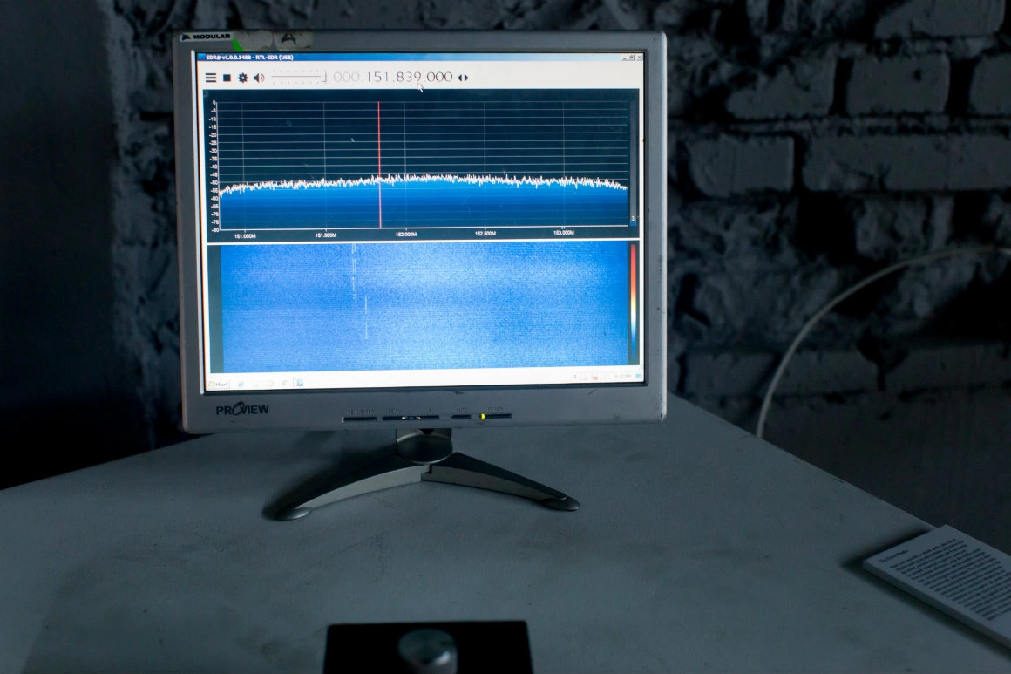Click the left frequency step arrow
The height and width of the screenshot is (674, 1011).
point(460,78)
